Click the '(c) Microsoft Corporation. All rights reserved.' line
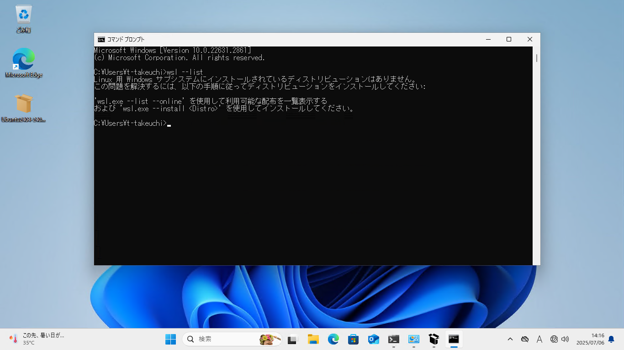Viewport: 624px width, 350px height. pos(180,57)
